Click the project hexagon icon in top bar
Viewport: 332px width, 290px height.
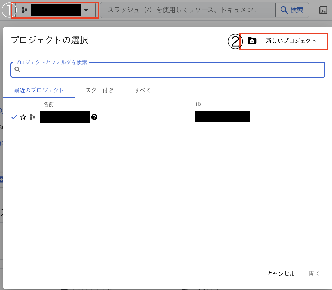click(x=24, y=10)
